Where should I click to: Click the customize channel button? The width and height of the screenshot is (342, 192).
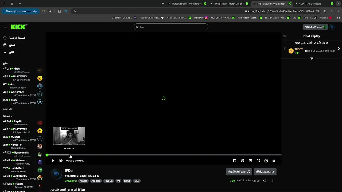point(265,172)
